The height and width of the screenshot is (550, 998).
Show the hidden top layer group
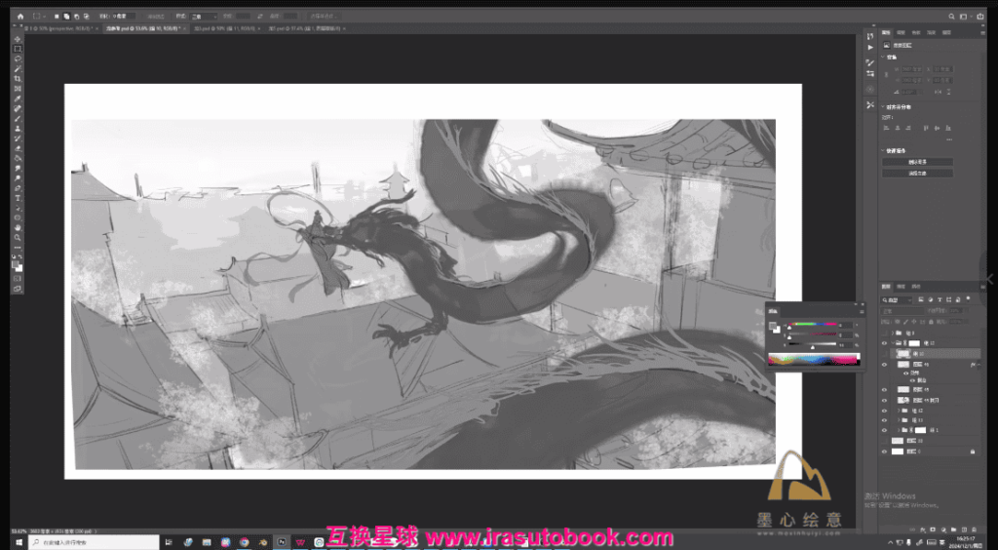coord(885,333)
